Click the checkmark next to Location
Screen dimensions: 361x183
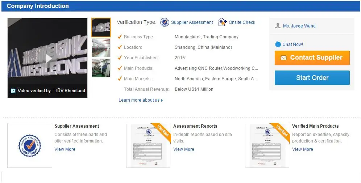pyautogui.click(x=120, y=47)
